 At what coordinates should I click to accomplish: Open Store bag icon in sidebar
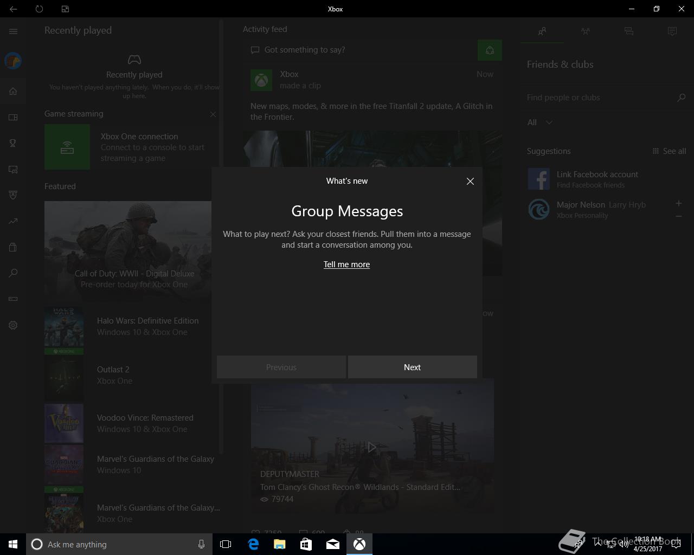(x=13, y=247)
